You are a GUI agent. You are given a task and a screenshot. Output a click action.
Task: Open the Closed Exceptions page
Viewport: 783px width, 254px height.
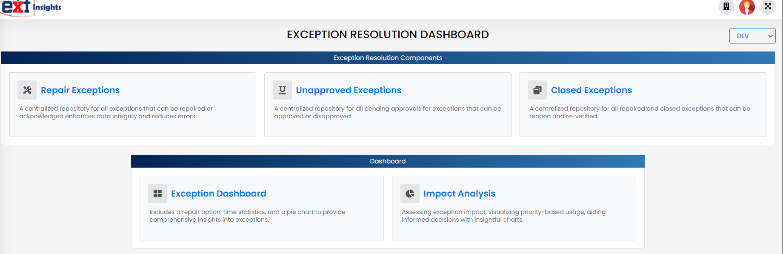pyautogui.click(x=592, y=90)
